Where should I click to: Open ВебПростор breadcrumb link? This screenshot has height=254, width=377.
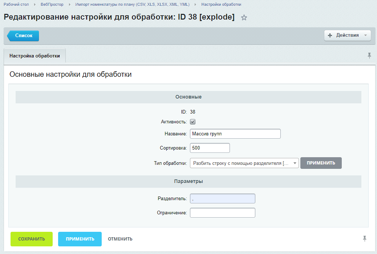tap(52, 4)
